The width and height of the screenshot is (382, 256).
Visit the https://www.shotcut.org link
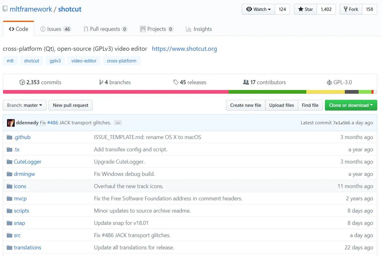coord(184,49)
